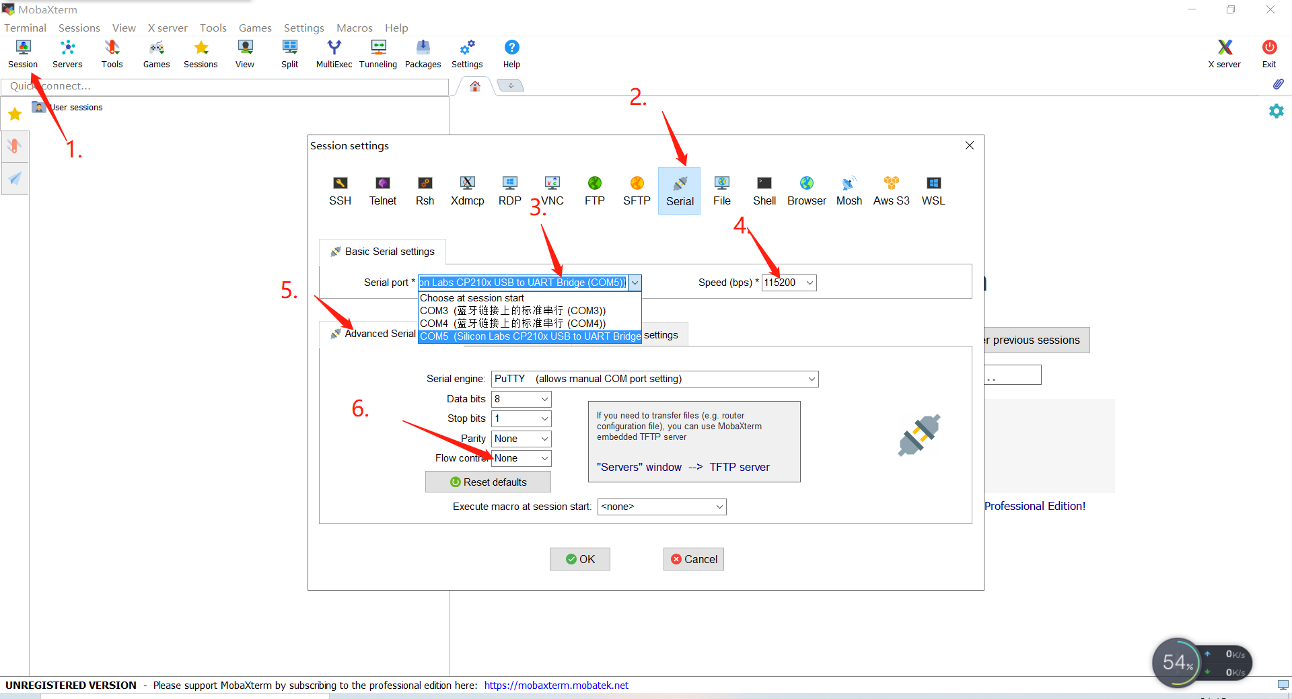
Task: Click the Tools toolbar icon
Action: (112, 54)
